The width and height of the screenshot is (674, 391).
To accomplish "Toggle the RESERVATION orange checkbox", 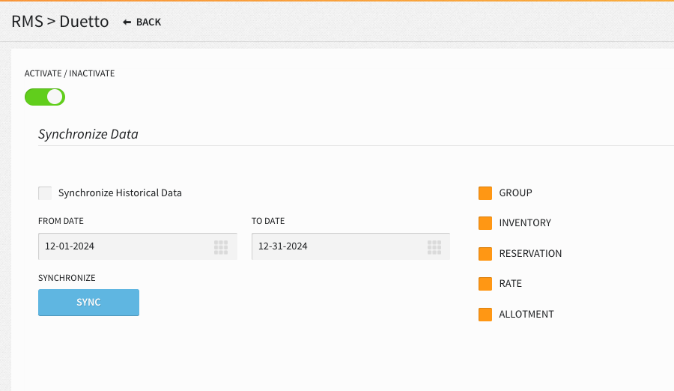I will [485, 254].
